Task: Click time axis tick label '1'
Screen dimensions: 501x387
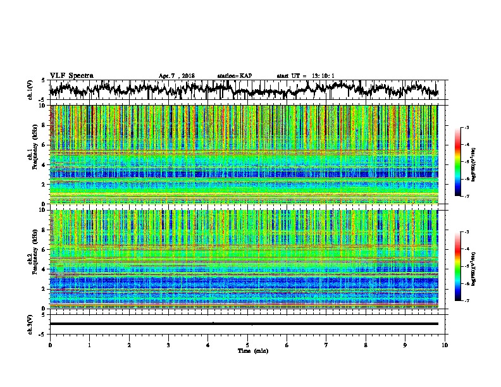Action: [89, 345]
